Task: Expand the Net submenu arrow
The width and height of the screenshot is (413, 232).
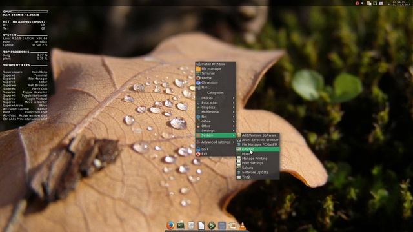Action: coord(234,117)
